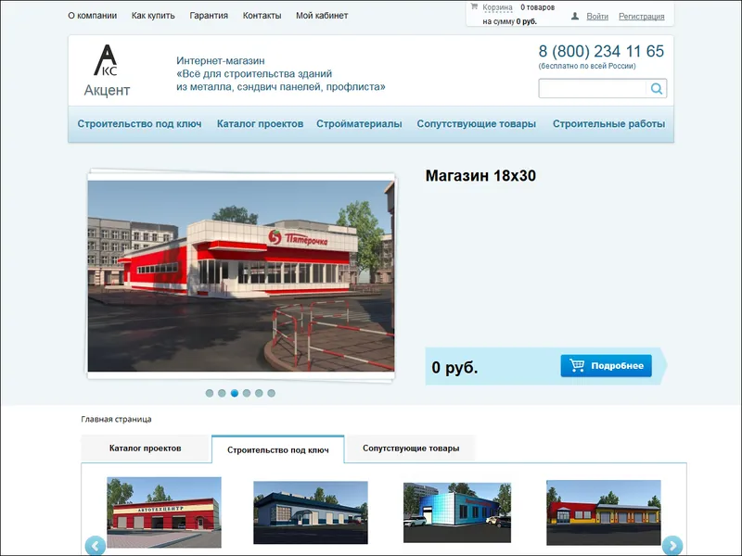742x556 pixels.
Task: Click the Подробнее button
Action: (606, 365)
